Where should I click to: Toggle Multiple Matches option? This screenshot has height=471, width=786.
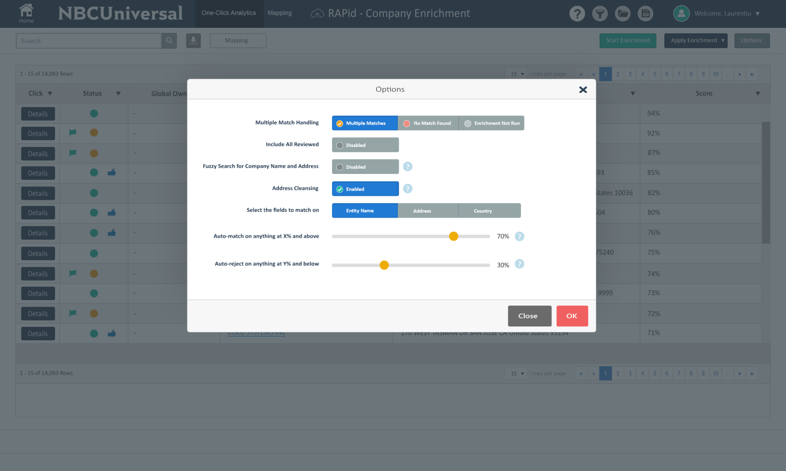pos(365,123)
